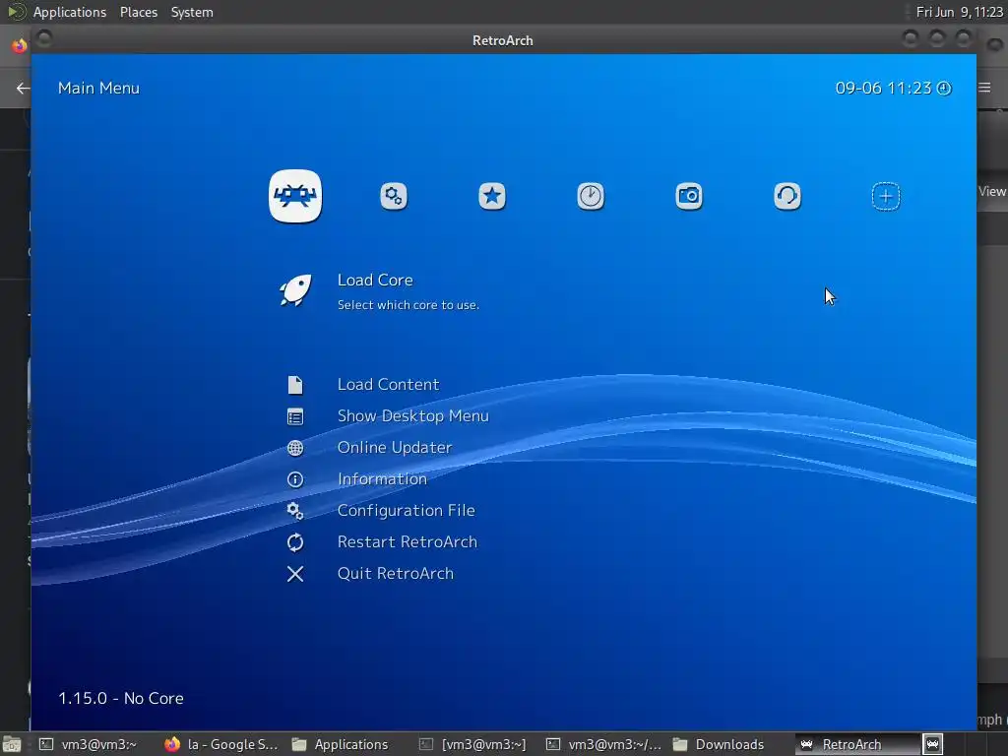Select the RetroArch Main Menu invader icon
This screenshot has width=1008, height=756.
tap(295, 196)
